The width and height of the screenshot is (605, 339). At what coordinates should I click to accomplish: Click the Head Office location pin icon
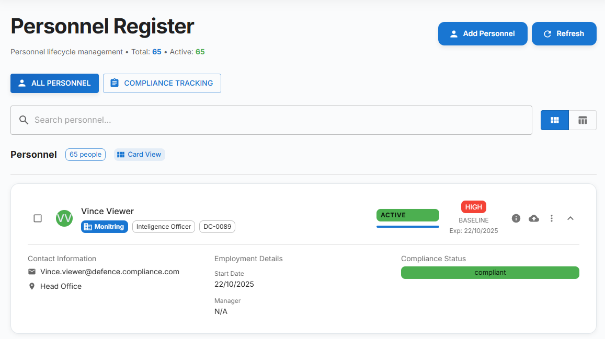pyautogui.click(x=32, y=286)
